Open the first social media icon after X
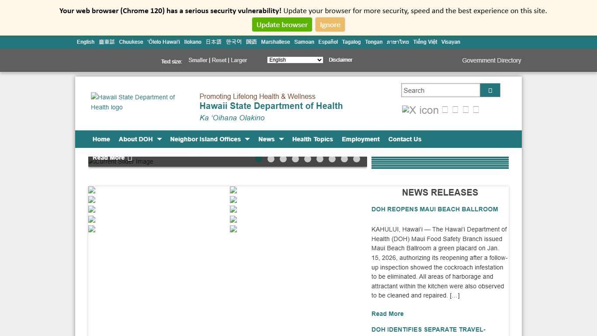597x336 pixels. coord(445,109)
